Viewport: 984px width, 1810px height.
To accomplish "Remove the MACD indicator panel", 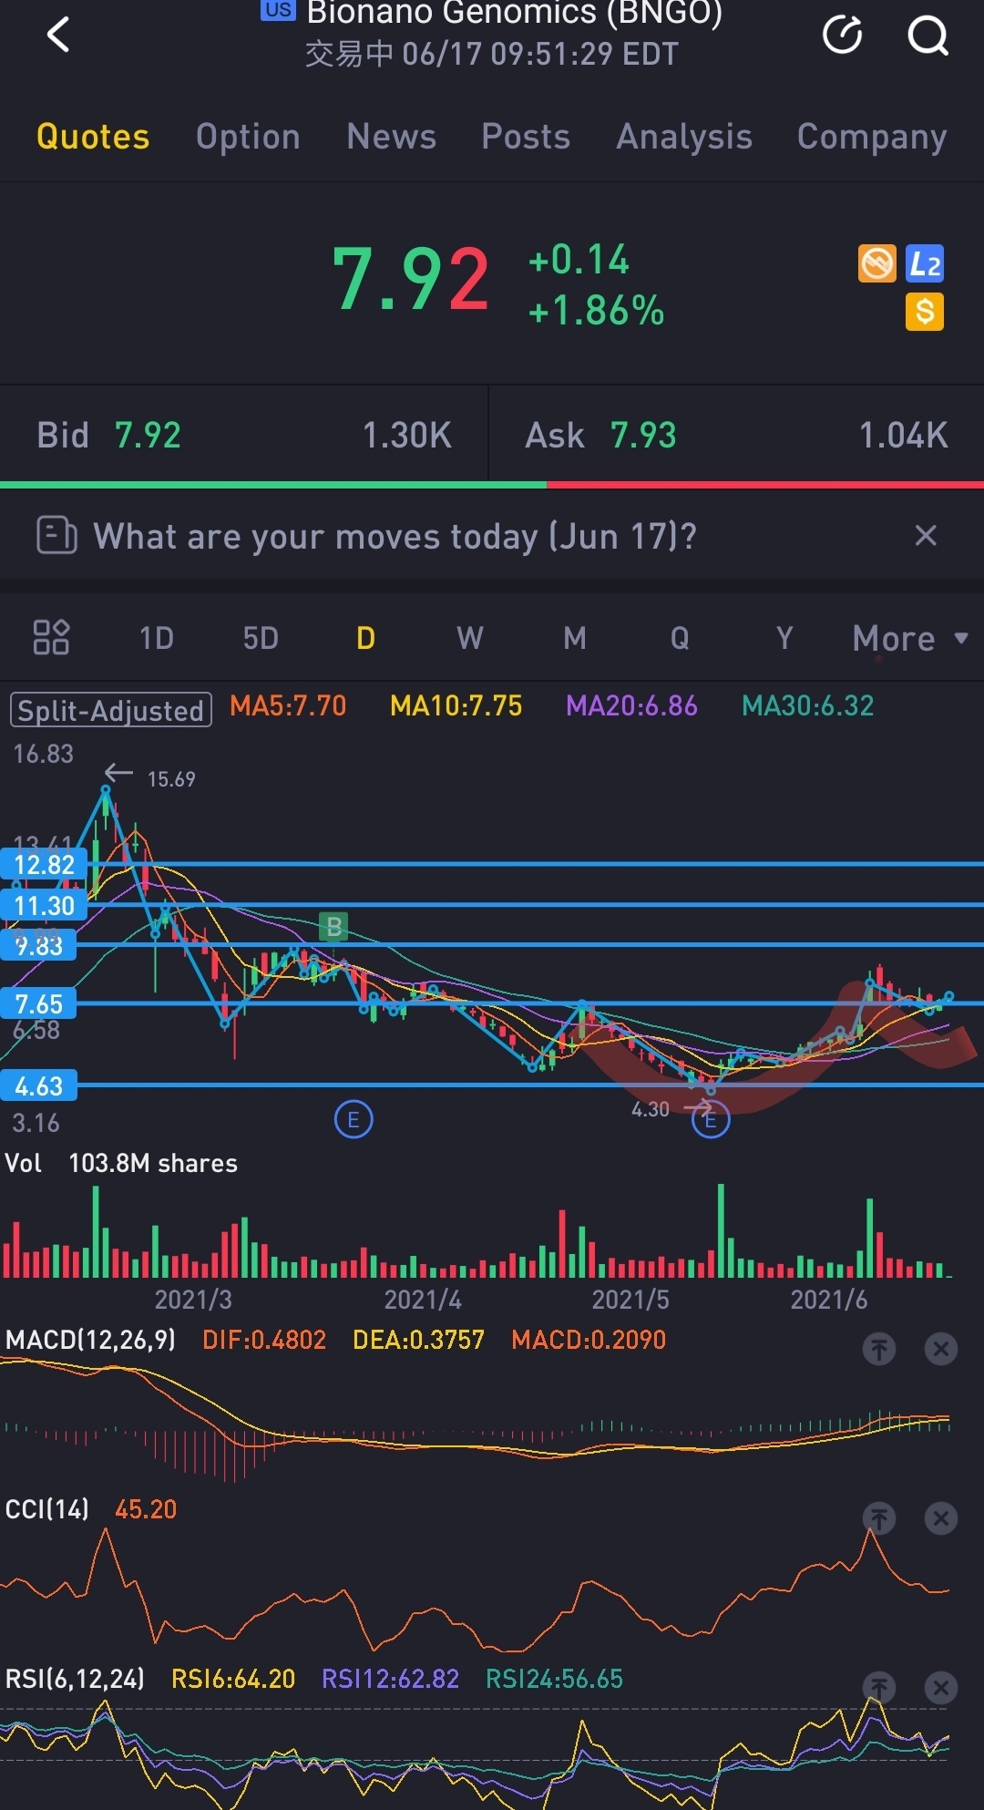I will 941,1349.
